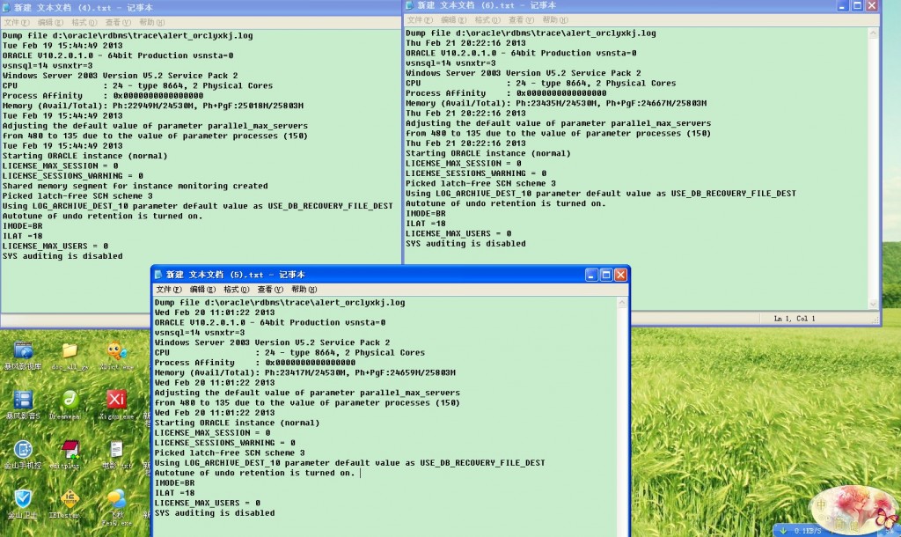Click 'IMODE=BR' line in document (6)
Image resolution: width=901 pixels, height=537 pixels.
pos(426,213)
